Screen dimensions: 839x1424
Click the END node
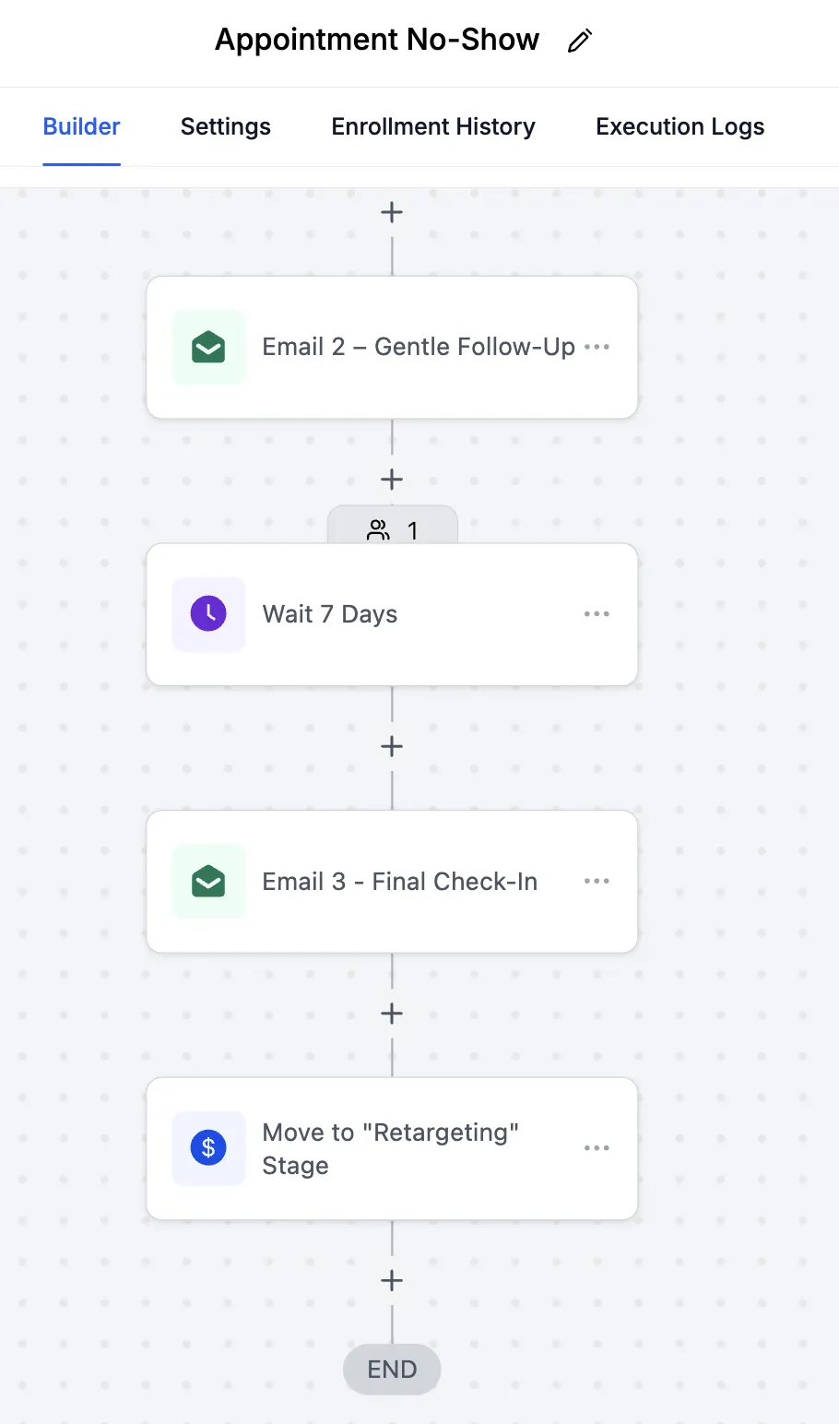coord(392,1370)
